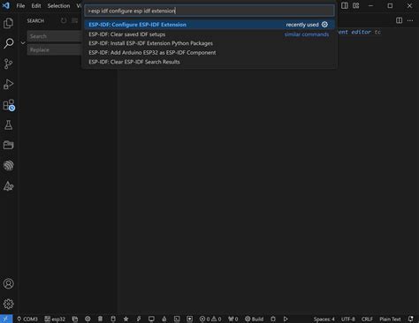
Task: Open SDK configuration editor gear icon
Action: click(x=88, y=319)
